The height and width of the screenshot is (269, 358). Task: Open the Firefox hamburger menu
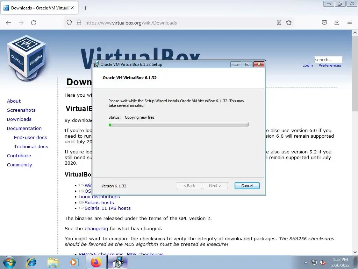click(350, 22)
